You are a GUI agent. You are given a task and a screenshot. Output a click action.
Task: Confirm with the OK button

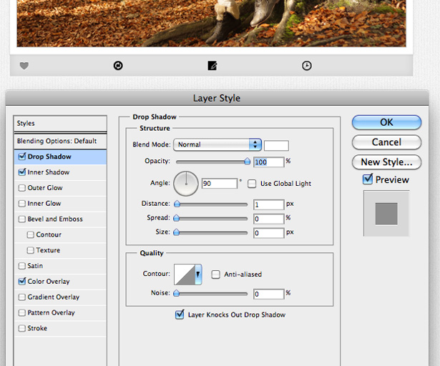point(386,122)
